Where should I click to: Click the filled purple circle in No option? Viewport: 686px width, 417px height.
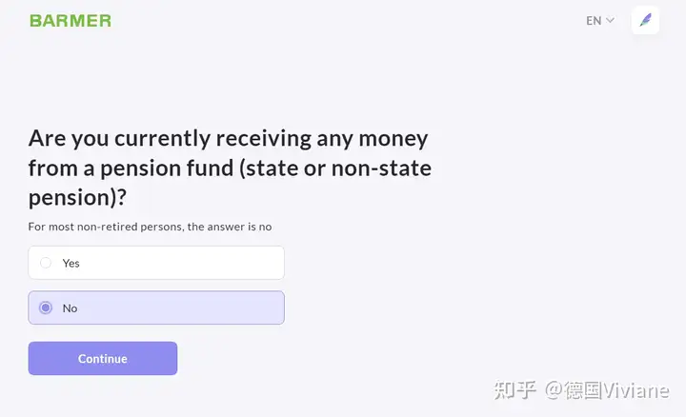coord(46,308)
